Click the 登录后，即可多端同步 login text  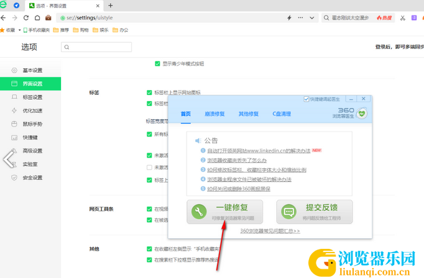click(x=400, y=47)
